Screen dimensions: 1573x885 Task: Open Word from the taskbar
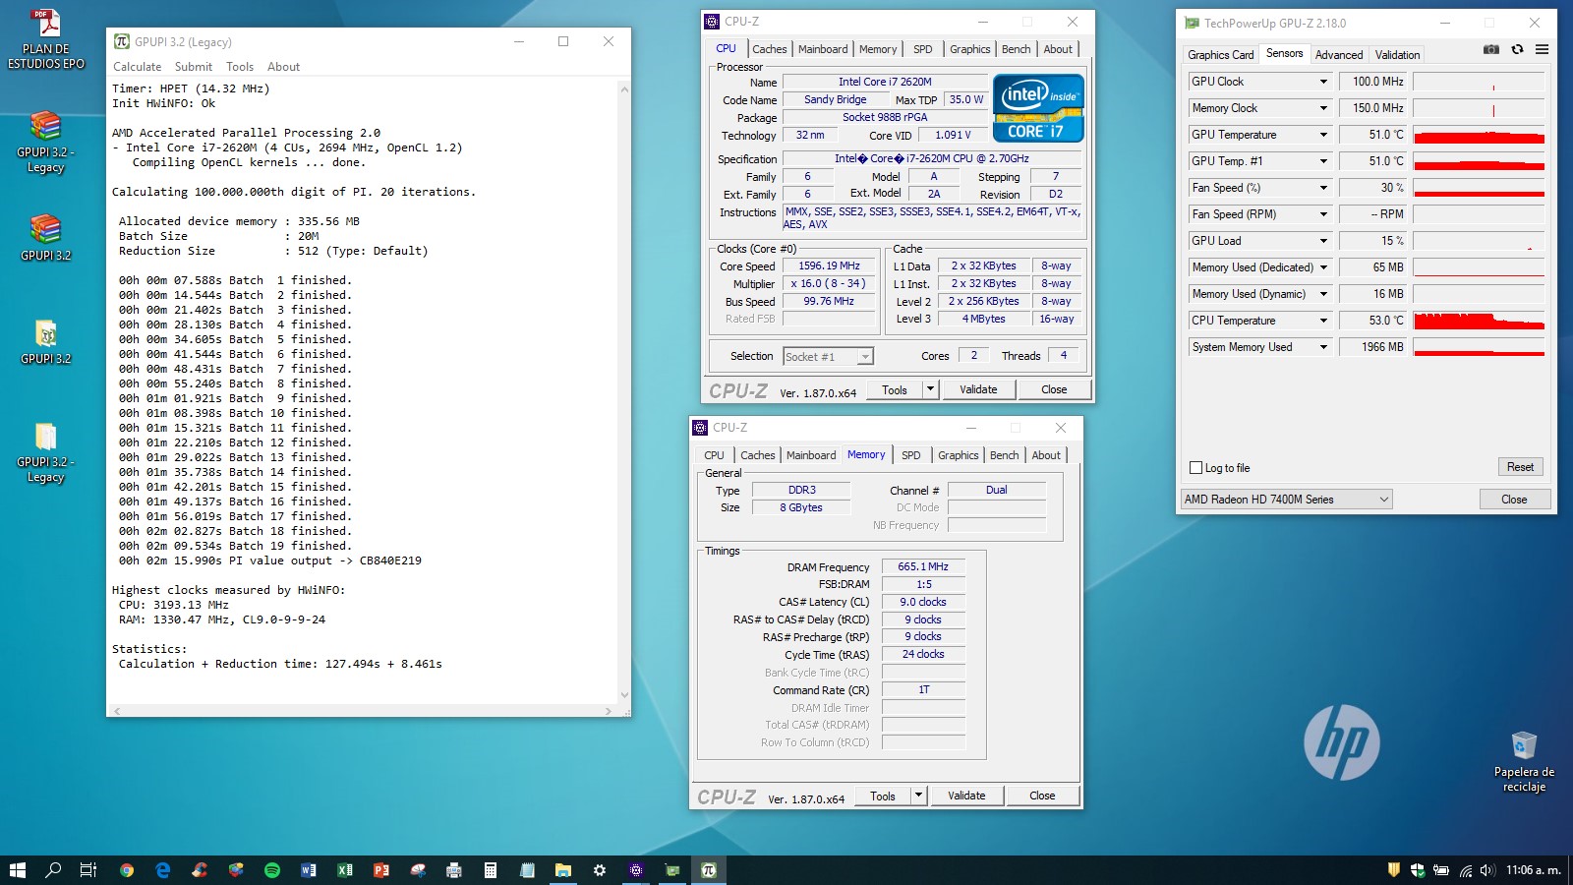coord(309,870)
